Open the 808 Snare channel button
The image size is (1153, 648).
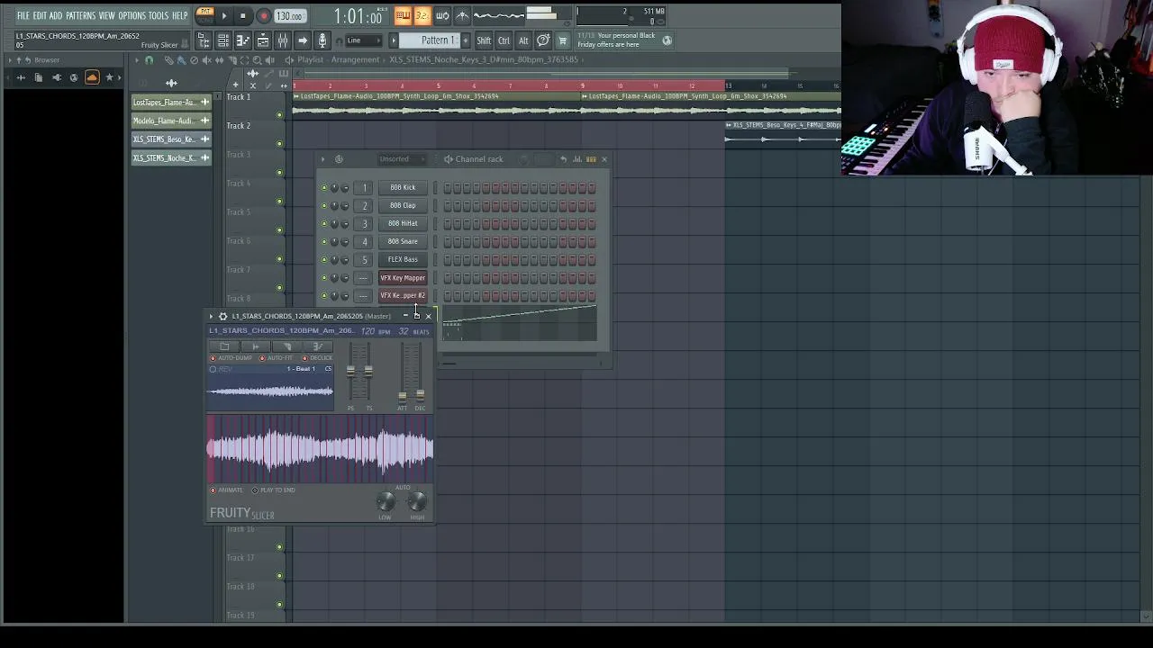[x=403, y=241]
